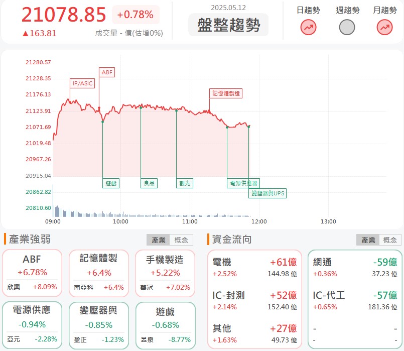The image size is (404, 351).
Task: Click the 144.98 億 volume for 電機
Action: point(282,274)
